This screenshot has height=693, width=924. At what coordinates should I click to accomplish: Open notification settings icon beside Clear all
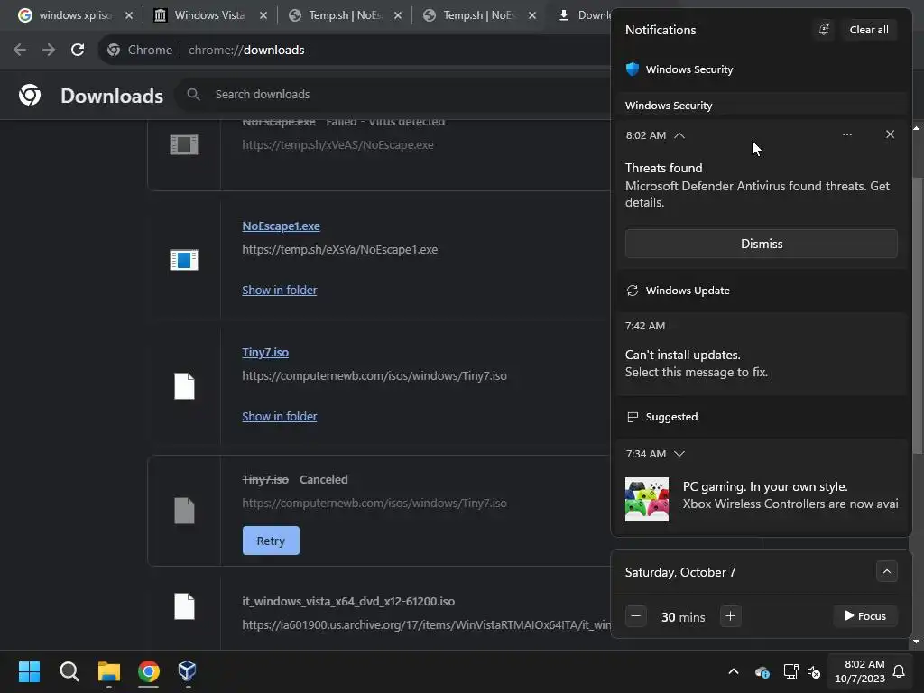(x=824, y=30)
